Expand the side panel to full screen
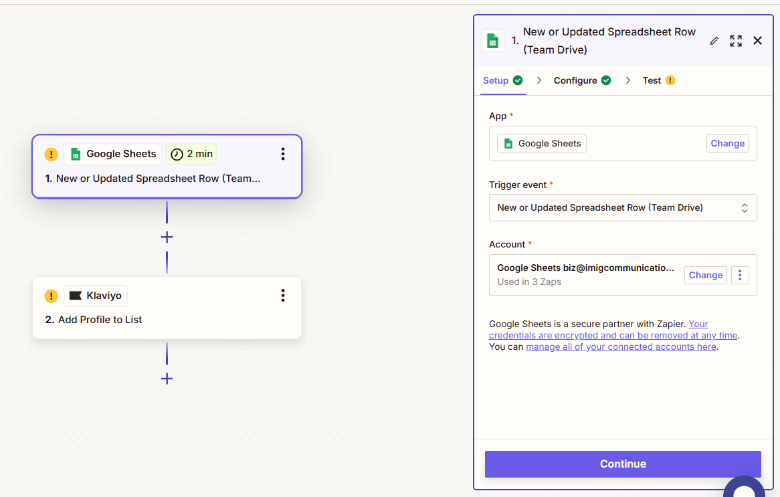780x497 pixels. pyautogui.click(x=736, y=41)
